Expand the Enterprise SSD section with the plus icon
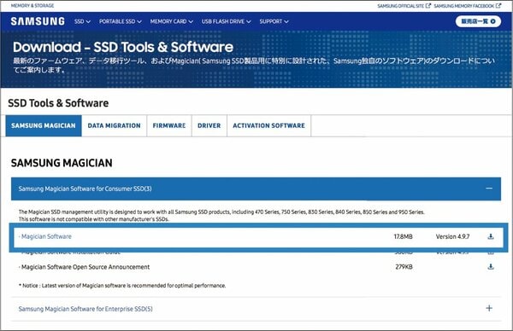 pos(489,308)
